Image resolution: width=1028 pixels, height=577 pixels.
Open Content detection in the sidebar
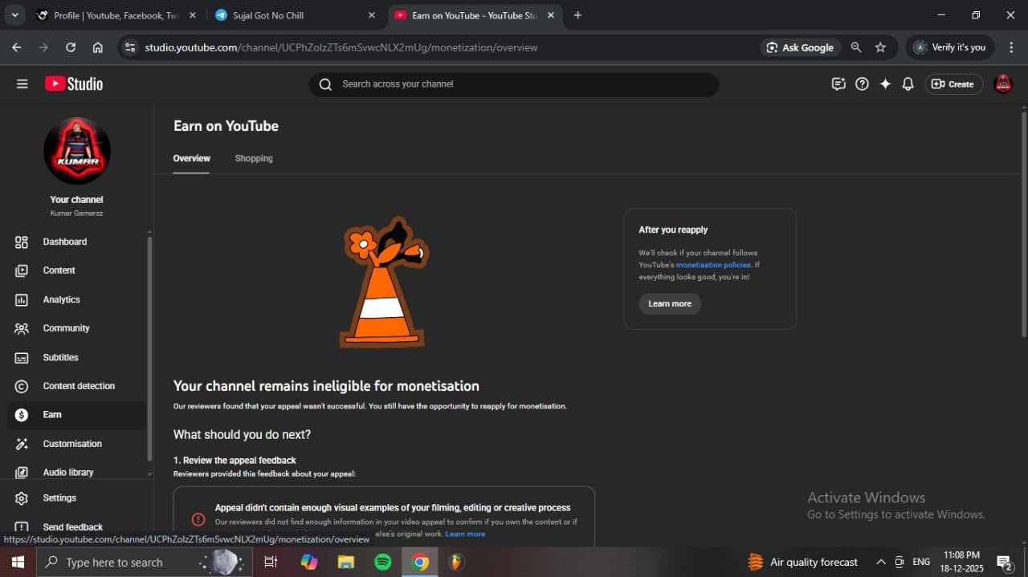click(78, 386)
